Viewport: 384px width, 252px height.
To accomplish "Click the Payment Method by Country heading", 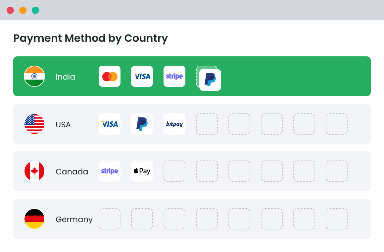I will click(90, 38).
